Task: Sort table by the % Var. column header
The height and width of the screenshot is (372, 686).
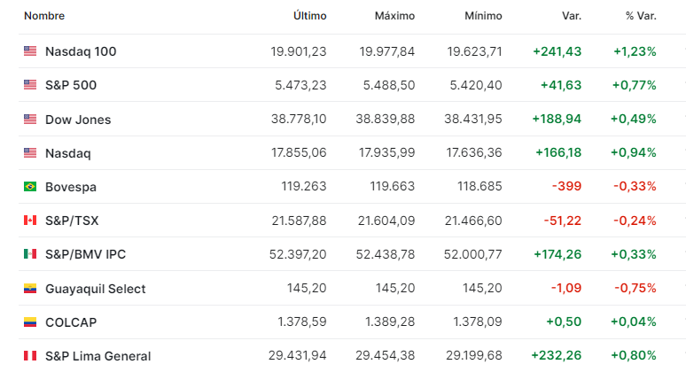Action: (x=641, y=16)
